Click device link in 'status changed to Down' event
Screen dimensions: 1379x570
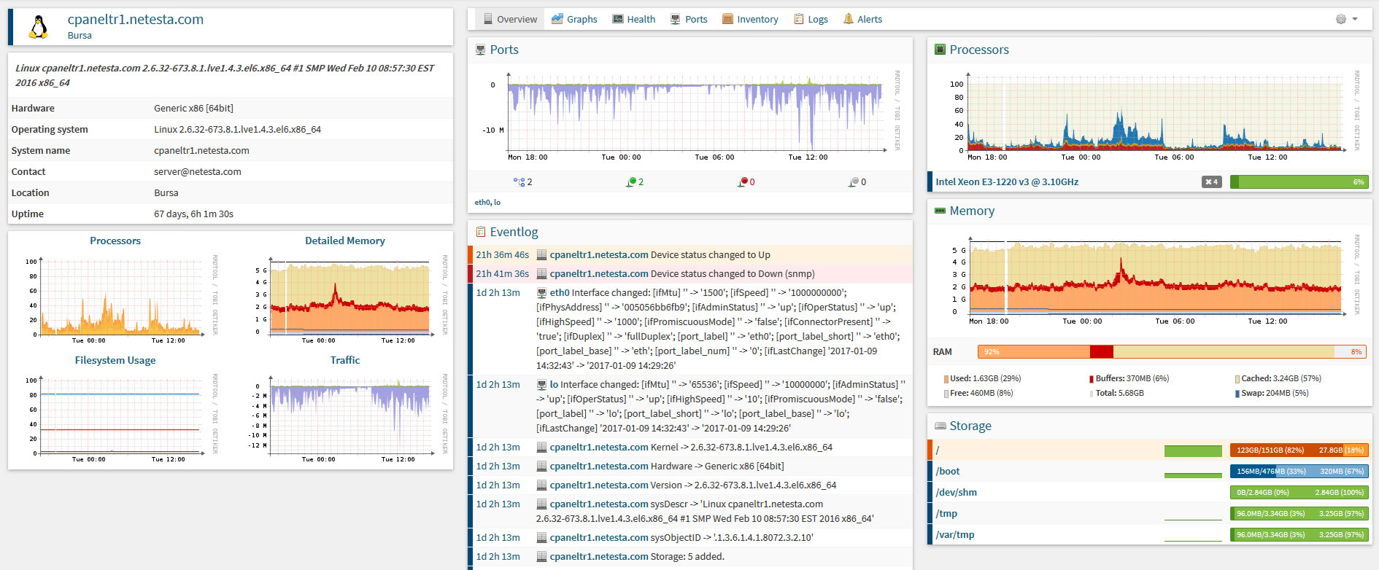pyautogui.click(x=599, y=274)
